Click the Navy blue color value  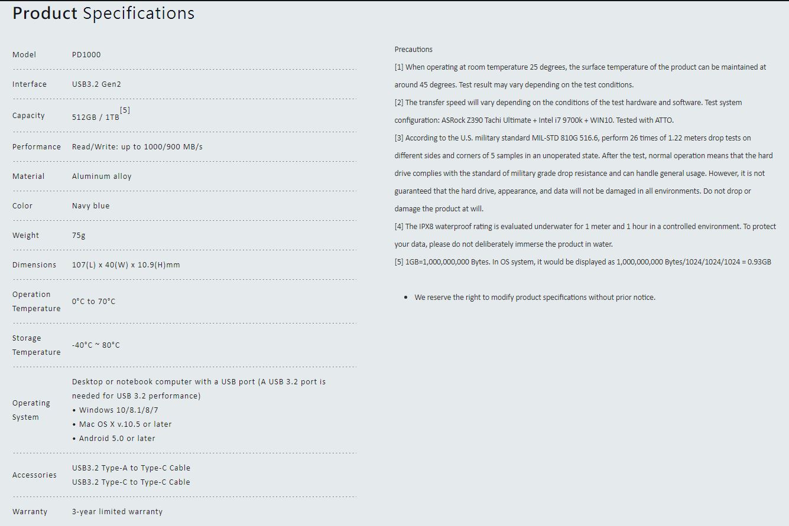coord(90,206)
